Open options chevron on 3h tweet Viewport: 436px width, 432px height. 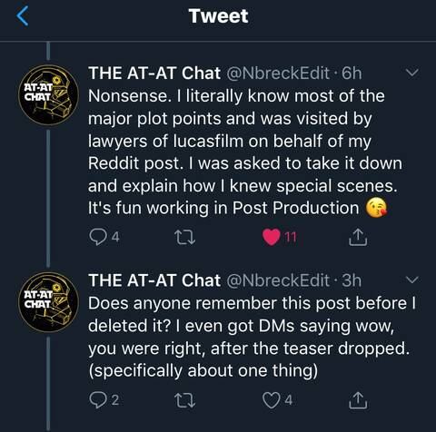[412, 280]
